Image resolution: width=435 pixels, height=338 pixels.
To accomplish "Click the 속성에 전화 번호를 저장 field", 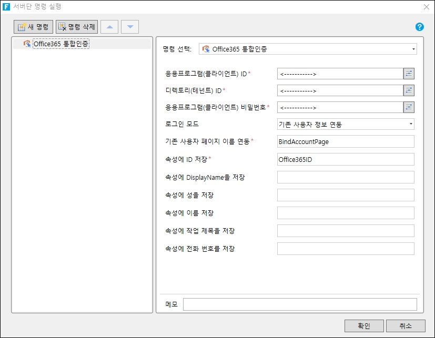I will click(346, 249).
